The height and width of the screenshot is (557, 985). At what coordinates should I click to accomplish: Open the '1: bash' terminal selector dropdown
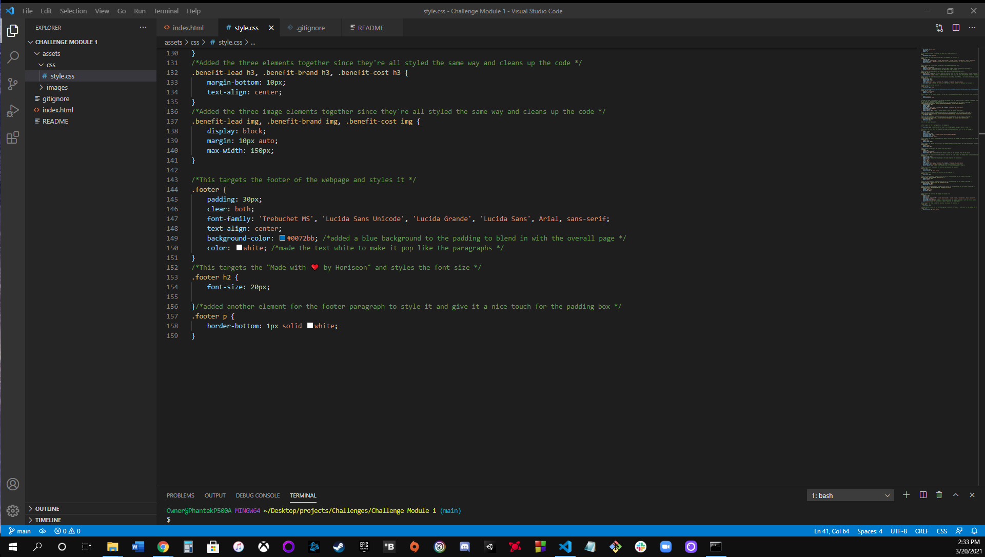pos(850,495)
